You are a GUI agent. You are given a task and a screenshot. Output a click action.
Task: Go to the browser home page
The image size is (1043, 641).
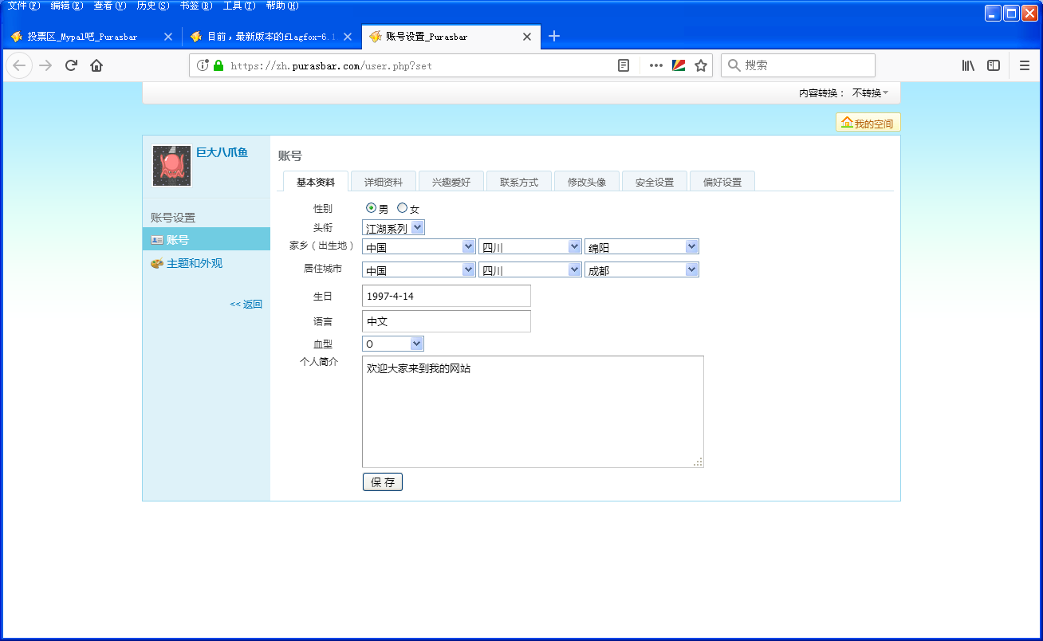pyautogui.click(x=96, y=65)
